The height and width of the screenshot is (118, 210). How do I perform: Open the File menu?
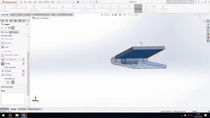coord(21,2)
